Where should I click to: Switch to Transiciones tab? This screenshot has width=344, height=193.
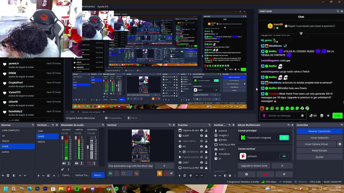[66, 175]
